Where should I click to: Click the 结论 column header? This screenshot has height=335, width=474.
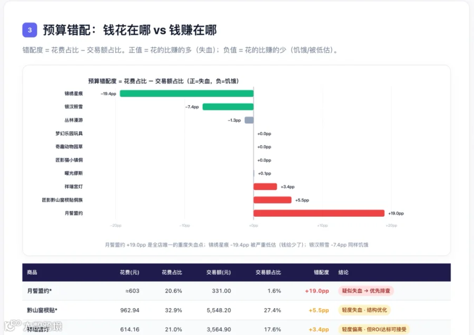point(343,272)
